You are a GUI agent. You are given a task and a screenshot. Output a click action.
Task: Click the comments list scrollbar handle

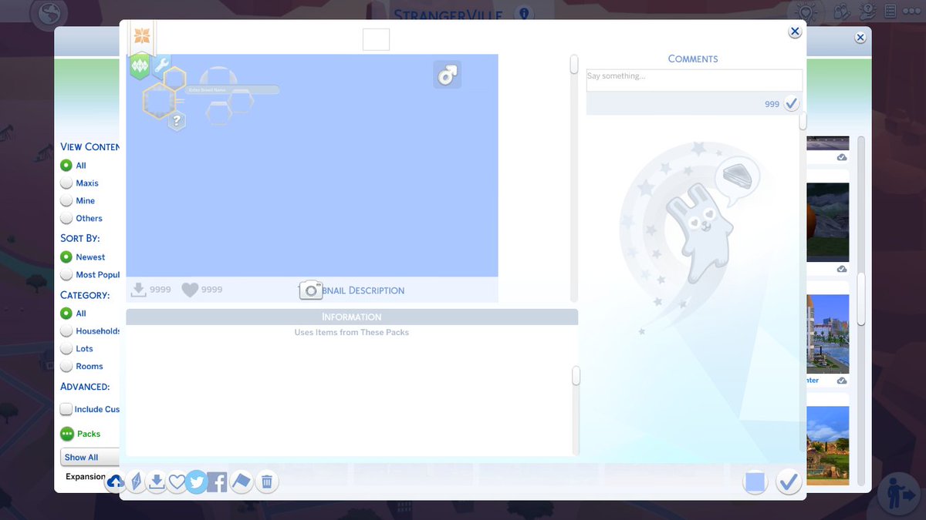pos(803,121)
